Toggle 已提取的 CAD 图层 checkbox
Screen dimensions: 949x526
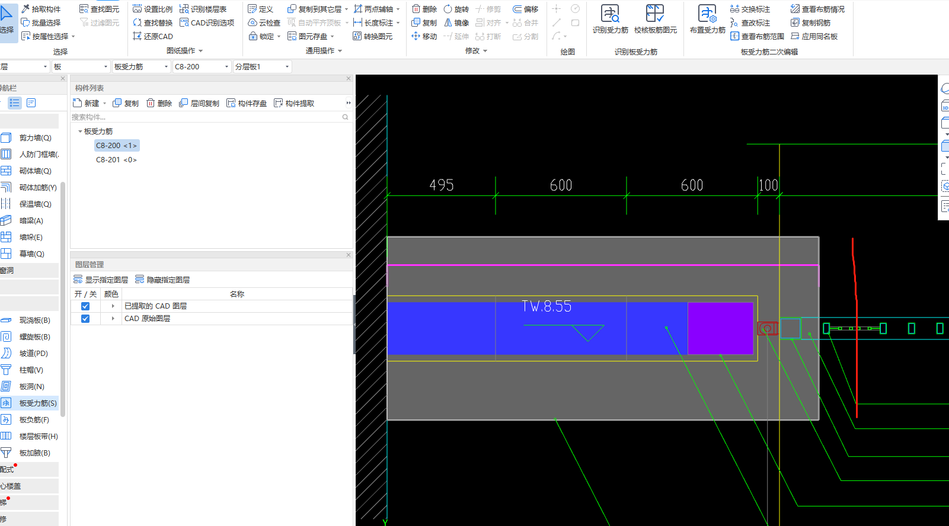coord(85,306)
